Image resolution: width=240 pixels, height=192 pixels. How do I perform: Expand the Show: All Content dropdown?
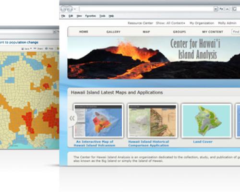coord(170,23)
